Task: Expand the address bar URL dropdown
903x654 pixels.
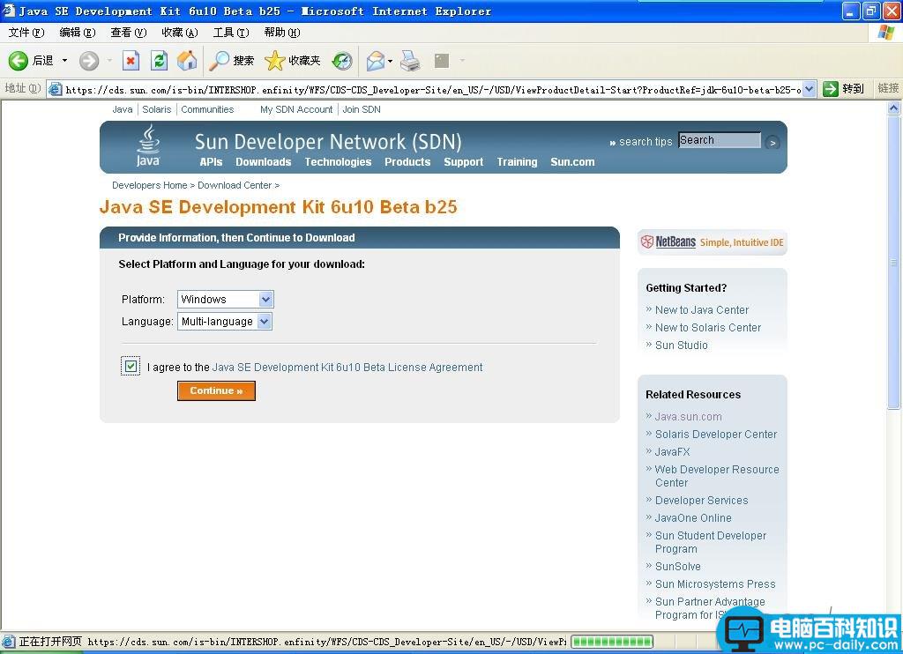Action: click(810, 89)
